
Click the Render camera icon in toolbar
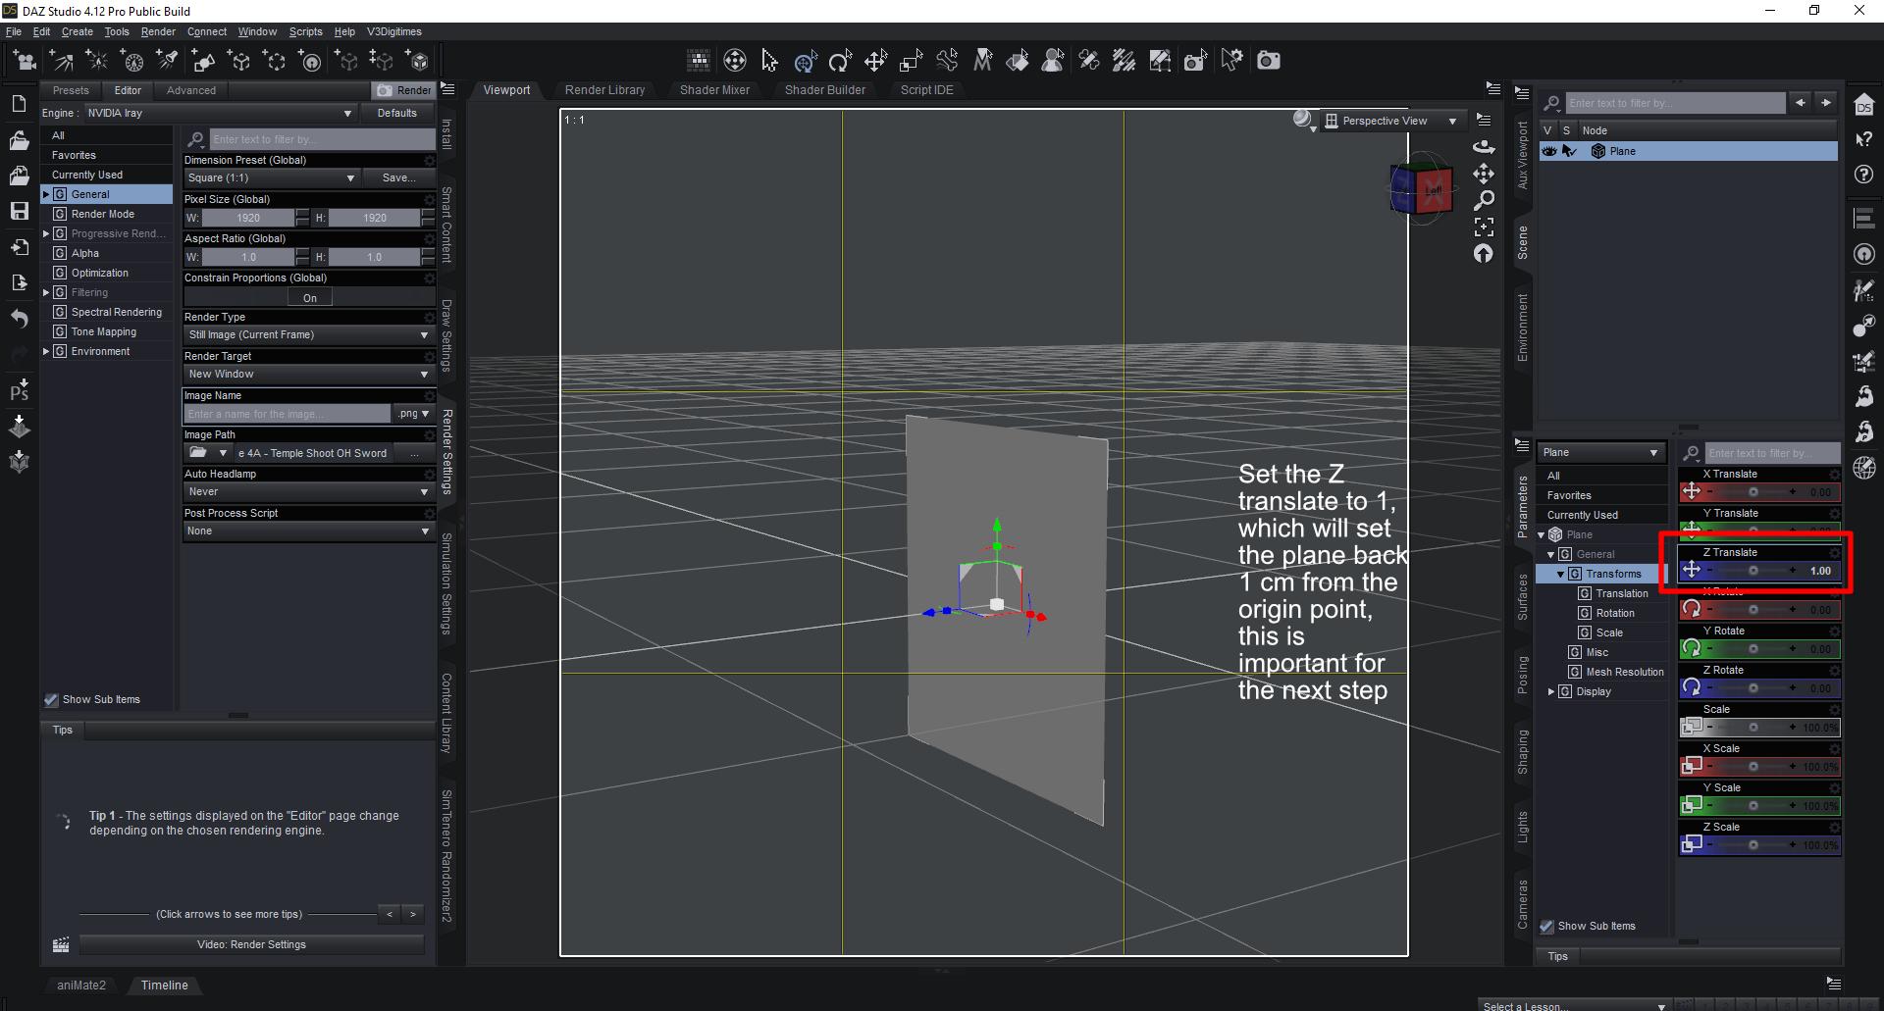click(x=1269, y=61)
